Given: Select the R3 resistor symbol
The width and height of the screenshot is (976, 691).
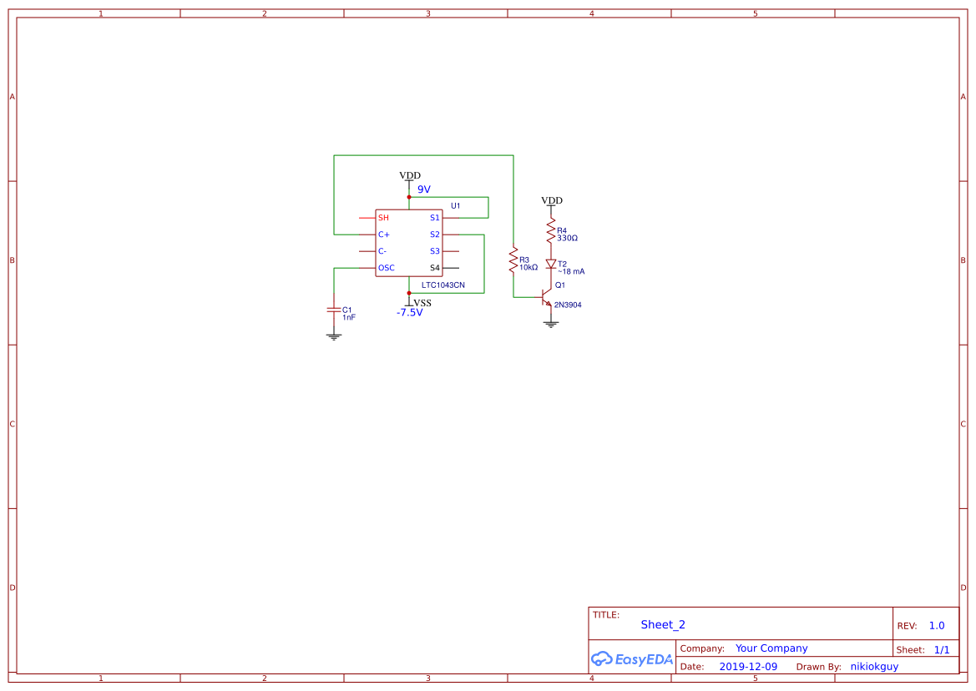Looking at the screenshot, I should [x=513, y=260].
